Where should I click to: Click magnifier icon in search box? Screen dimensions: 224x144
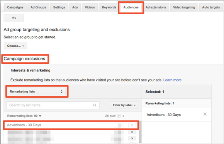[95, 105]
